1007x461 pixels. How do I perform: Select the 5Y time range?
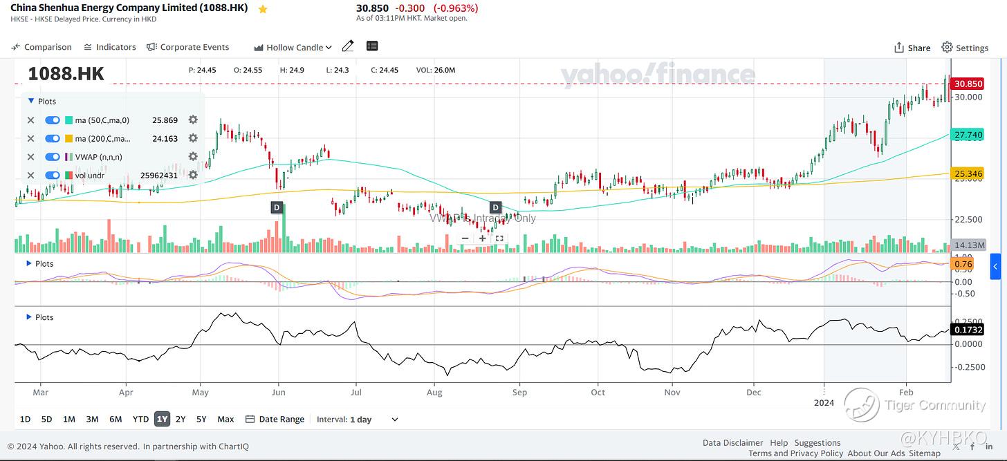[201, 419]
